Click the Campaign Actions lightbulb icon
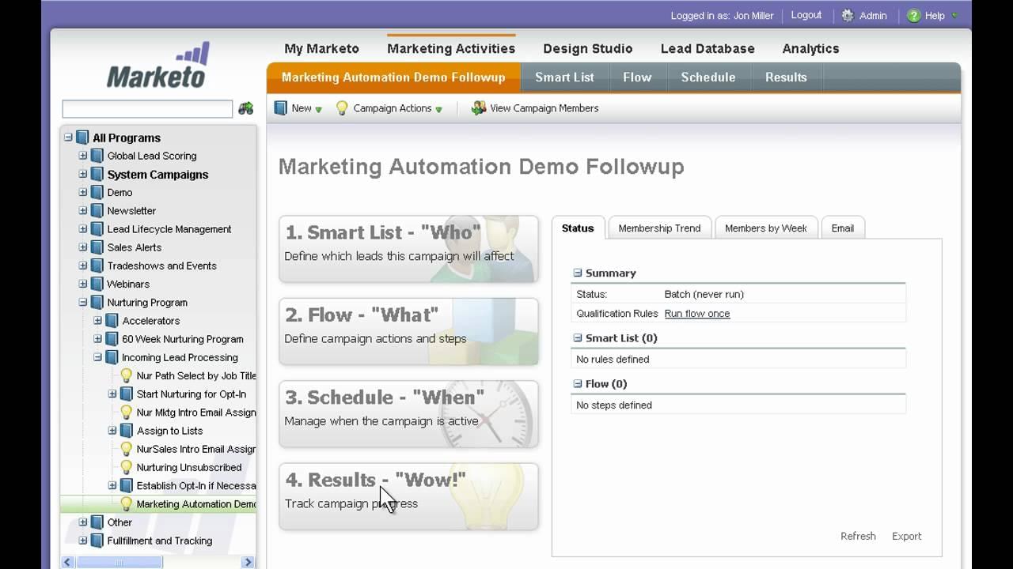 point(342,108)
